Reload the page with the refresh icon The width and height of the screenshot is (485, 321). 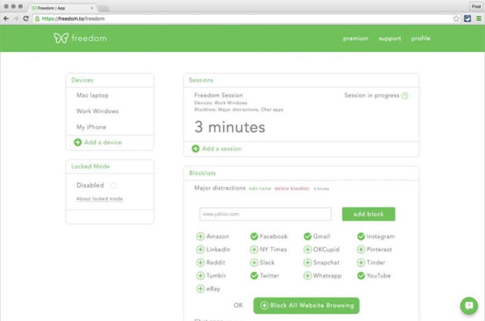tap(26, 18)
